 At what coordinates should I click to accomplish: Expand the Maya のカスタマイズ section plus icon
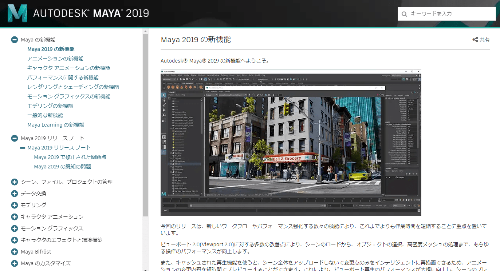click(x=15, y=263)
